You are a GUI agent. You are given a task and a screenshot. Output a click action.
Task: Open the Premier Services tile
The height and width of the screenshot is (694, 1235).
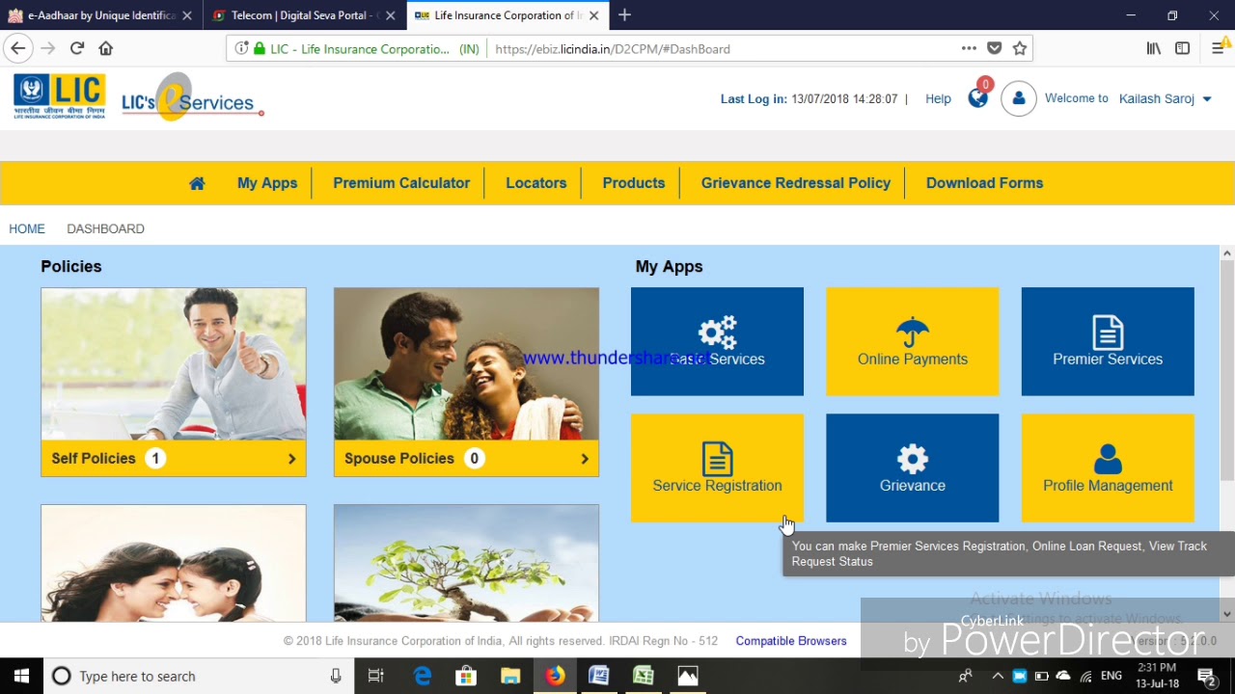pyautogui.click(x=1108, y=341)
